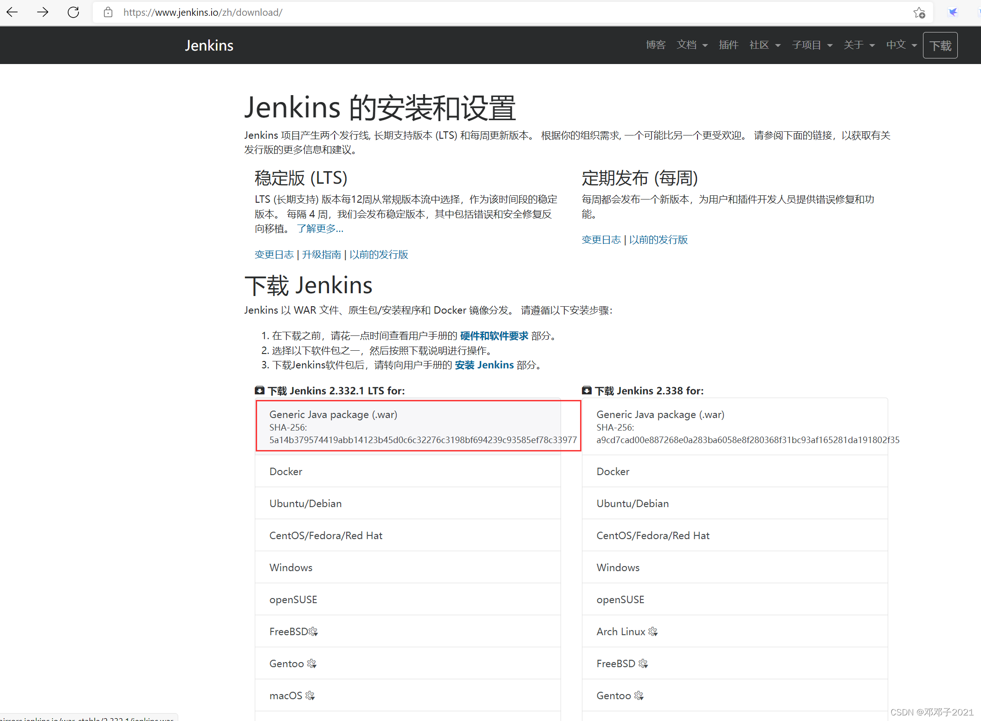Click the gear icon next to weekly FreeBSD
The height and width of the screenshot is (721, 981).
pos(643,663)
